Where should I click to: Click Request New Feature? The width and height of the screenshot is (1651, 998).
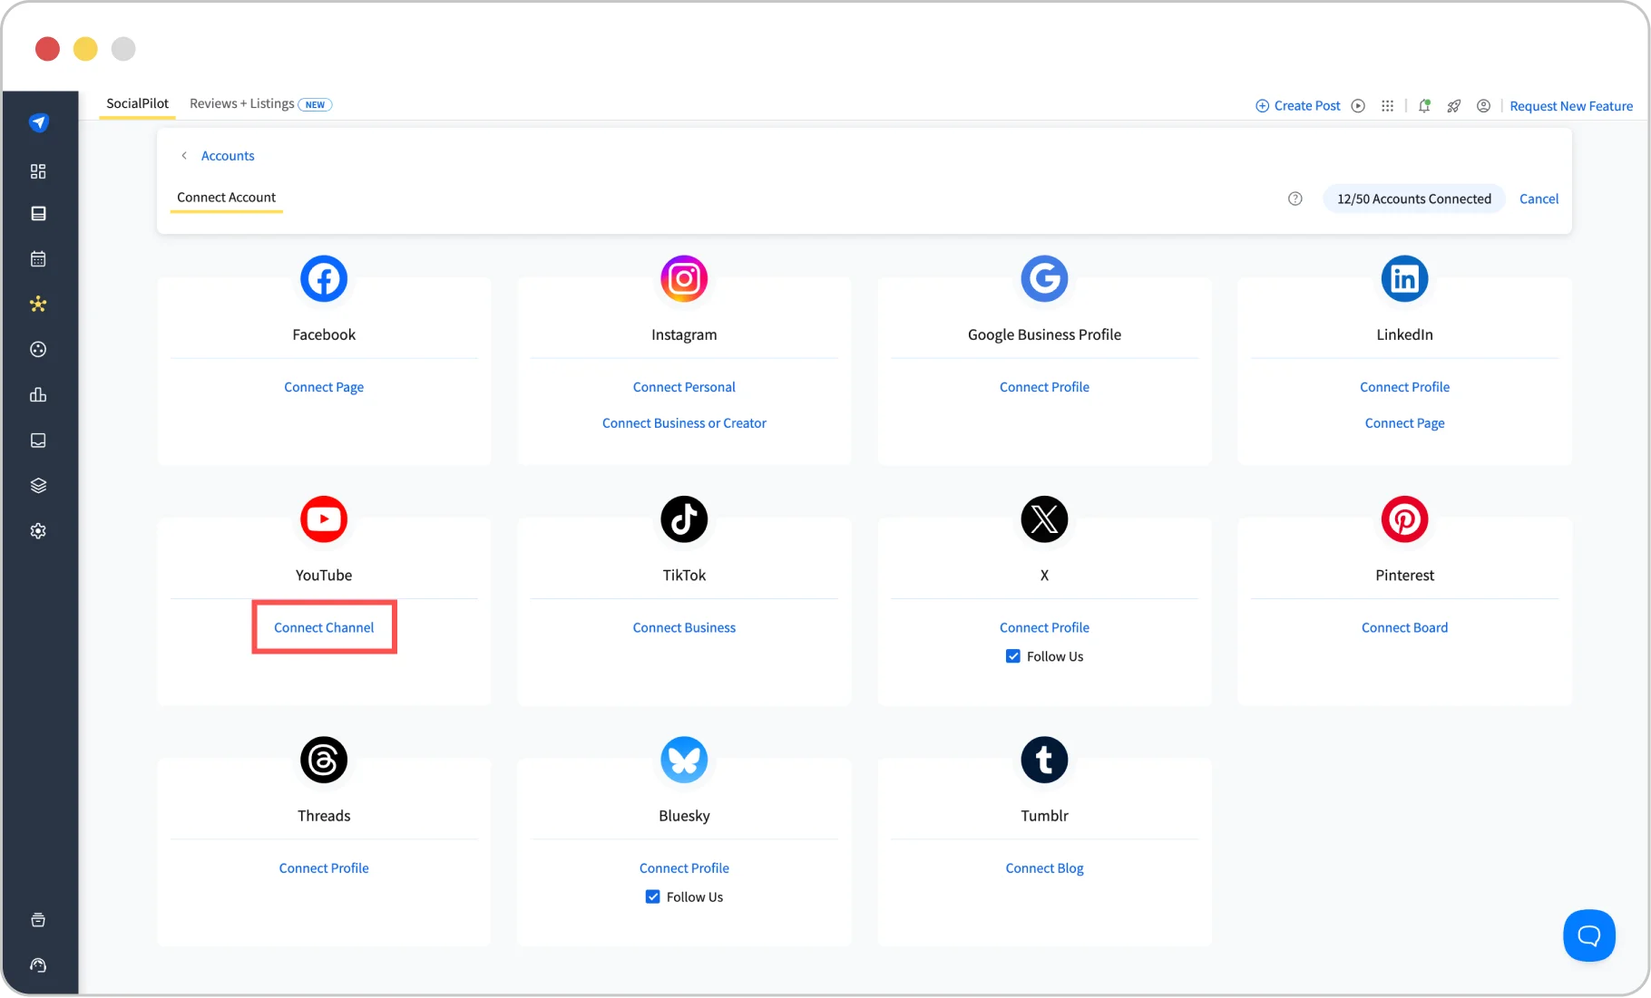[1571, 106]
